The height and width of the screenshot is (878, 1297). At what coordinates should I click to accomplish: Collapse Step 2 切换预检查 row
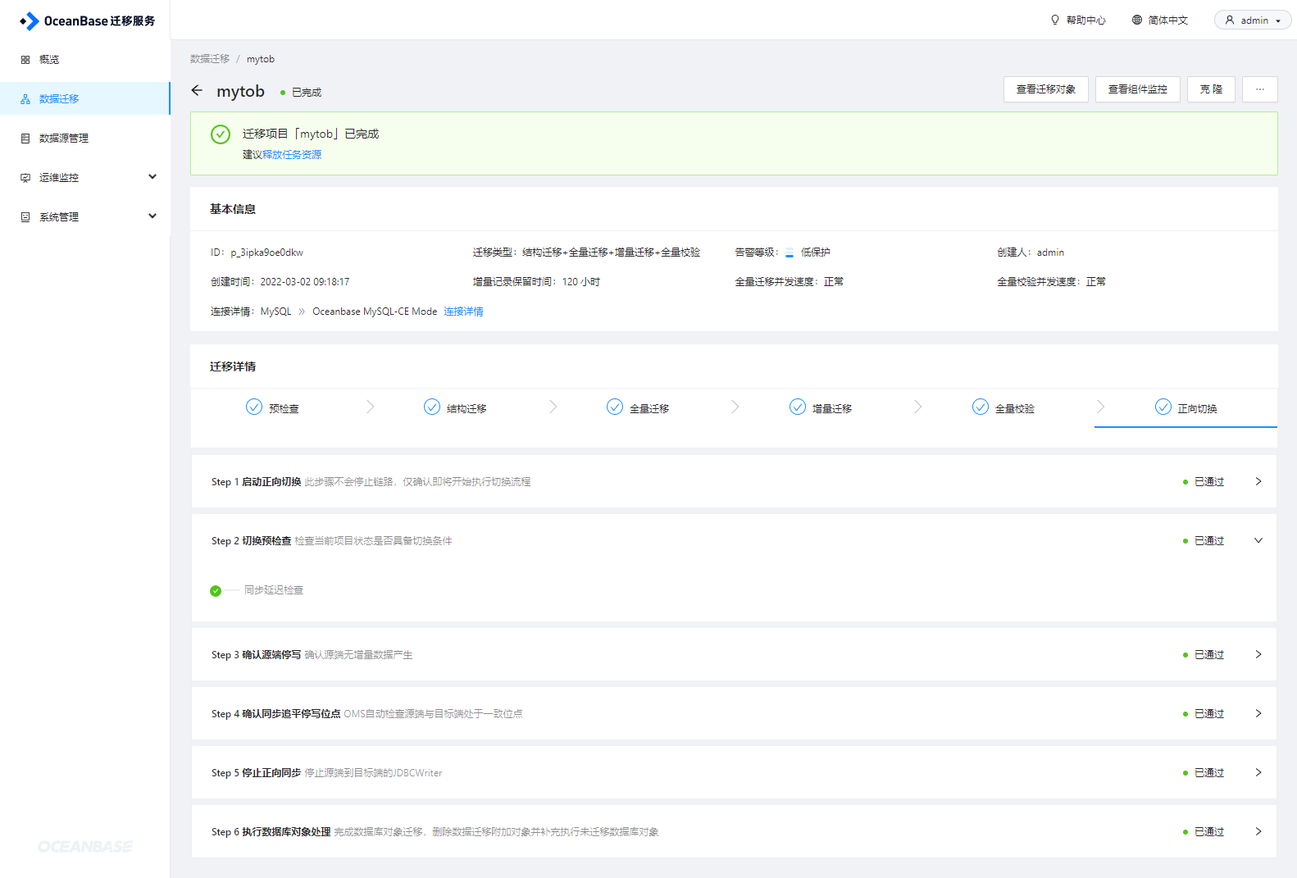(1258, 541)
